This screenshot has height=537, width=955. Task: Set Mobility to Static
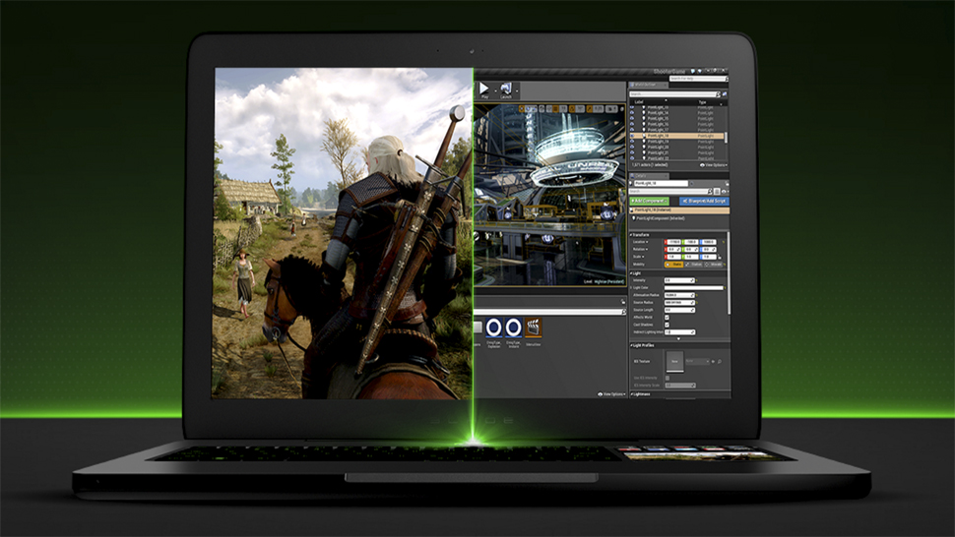point(673,265)
